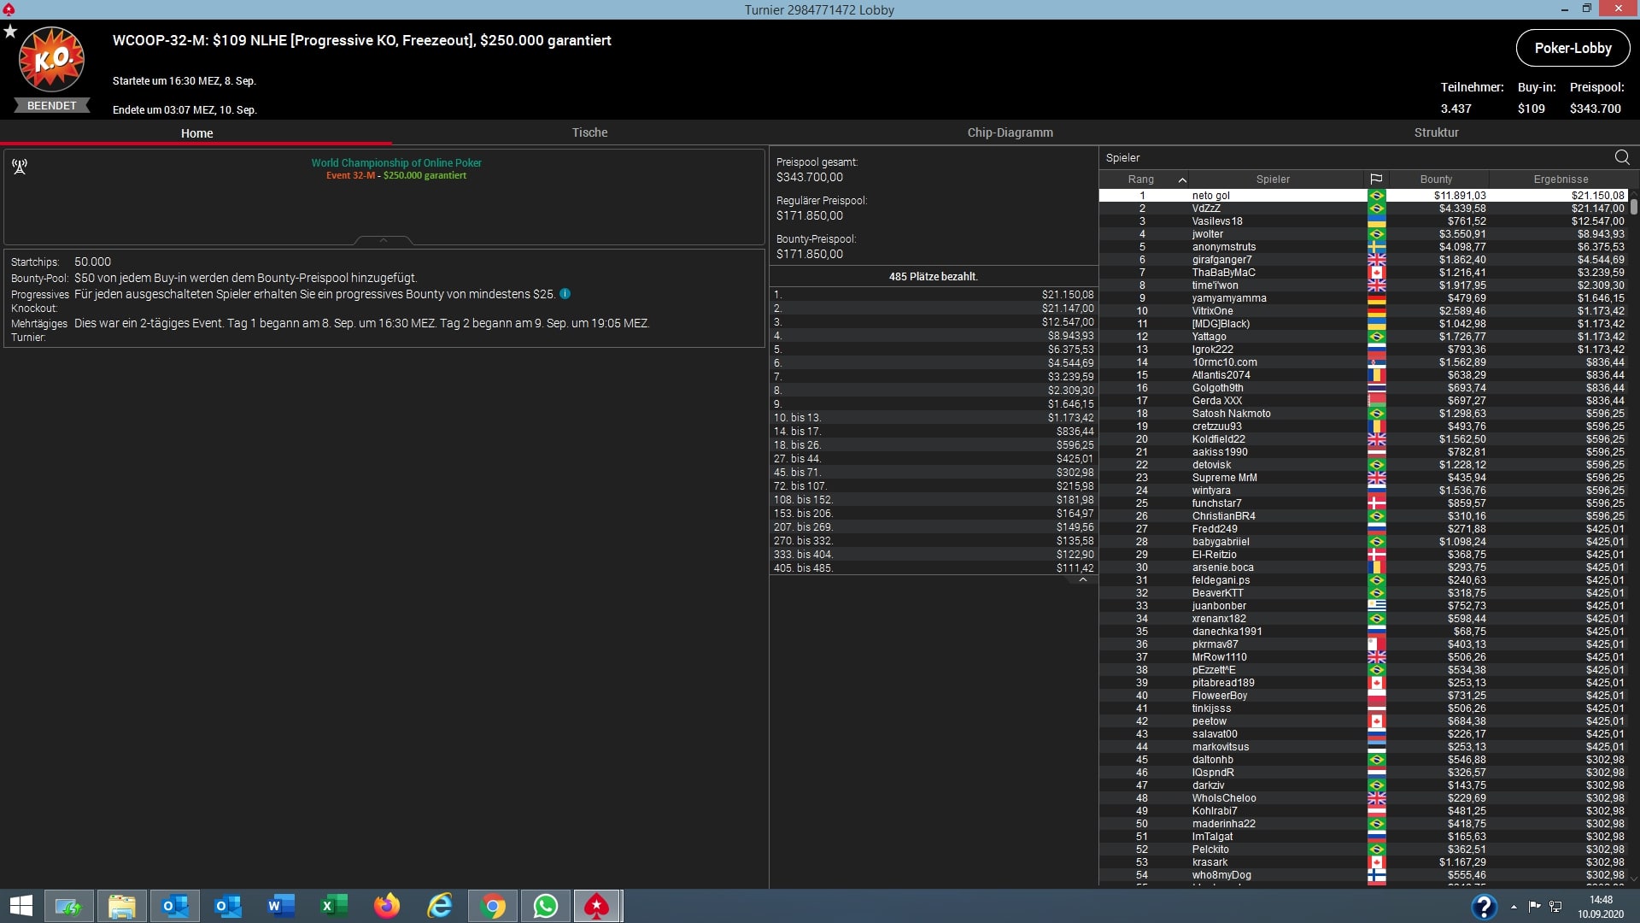
Task: Collapse the payout list chevron
Action: (x=1082, y=580)
